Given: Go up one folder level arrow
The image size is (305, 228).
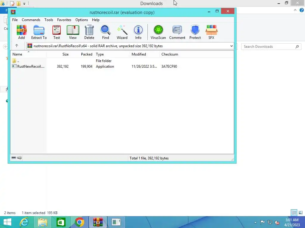Looking at the screenshot, I should (17, 46).
